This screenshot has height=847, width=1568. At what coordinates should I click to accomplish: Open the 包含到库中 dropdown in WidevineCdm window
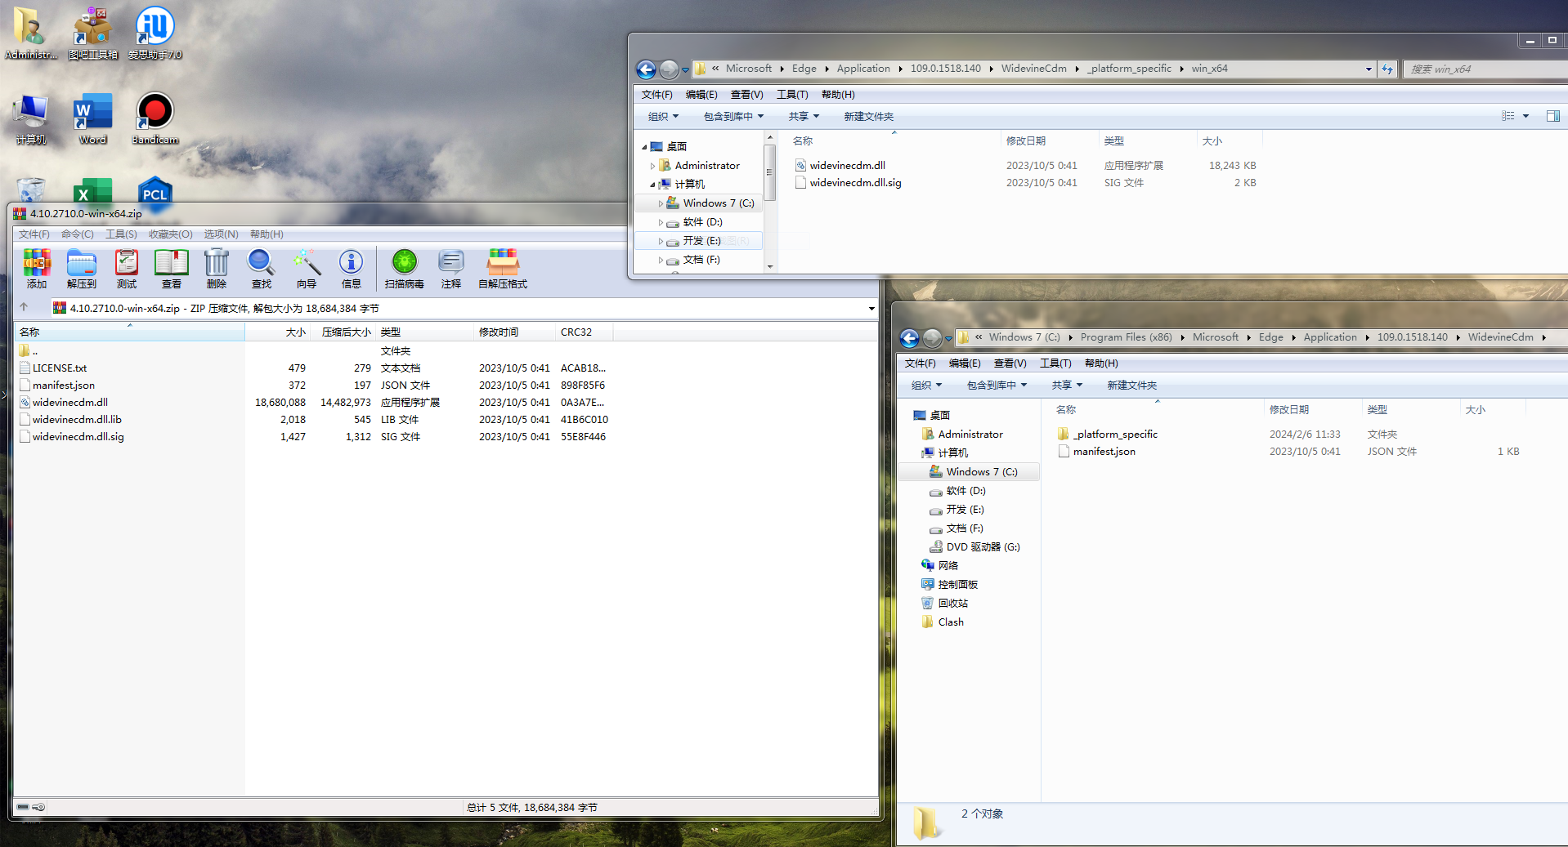997,386
